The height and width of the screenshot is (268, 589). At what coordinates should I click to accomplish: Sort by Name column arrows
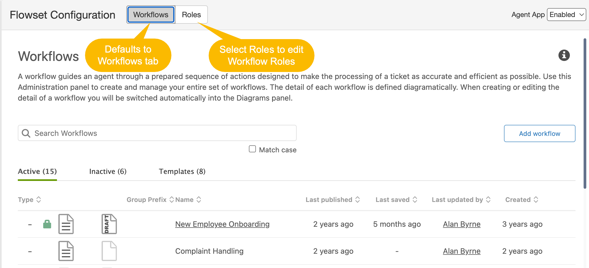point(199,200)
